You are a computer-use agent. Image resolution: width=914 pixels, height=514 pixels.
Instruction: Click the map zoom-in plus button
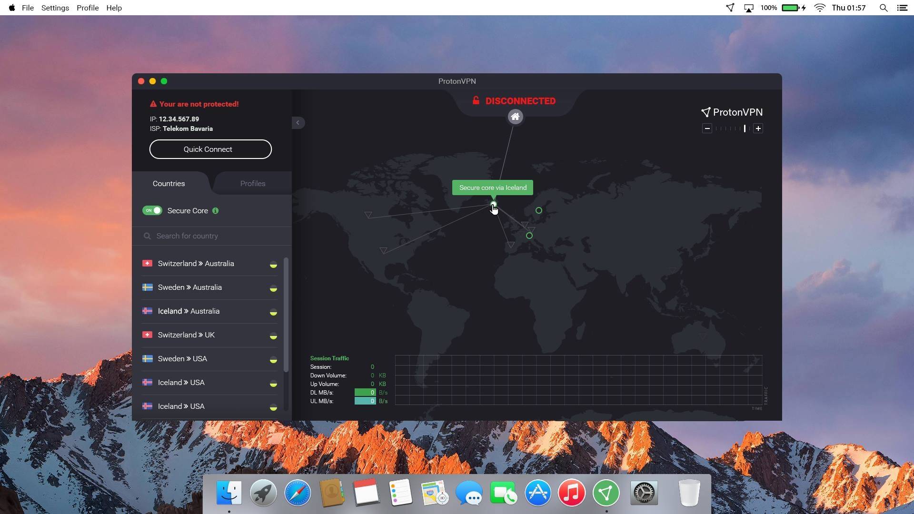pyautogui.click(x=758, y=128)
